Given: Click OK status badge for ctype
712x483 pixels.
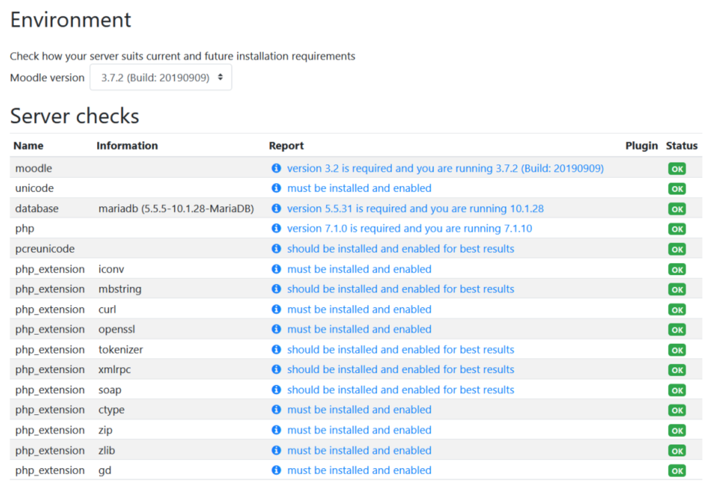Looking at the screenshot, I should [677, 411].
